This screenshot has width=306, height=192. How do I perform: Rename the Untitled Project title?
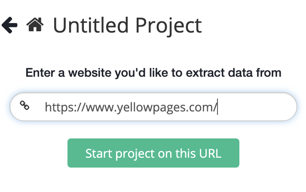127,25
